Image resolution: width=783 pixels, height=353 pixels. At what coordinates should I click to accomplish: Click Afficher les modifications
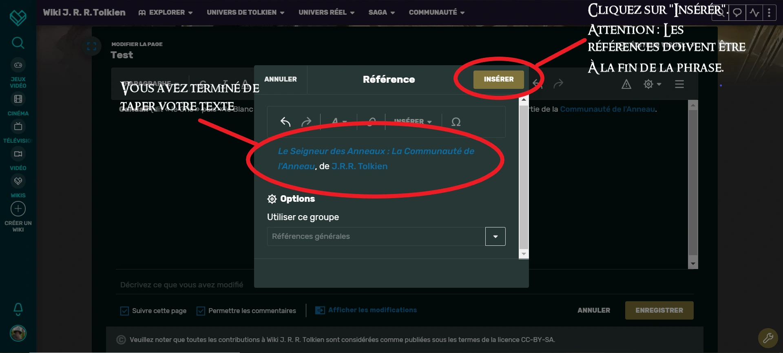[366, 310]
